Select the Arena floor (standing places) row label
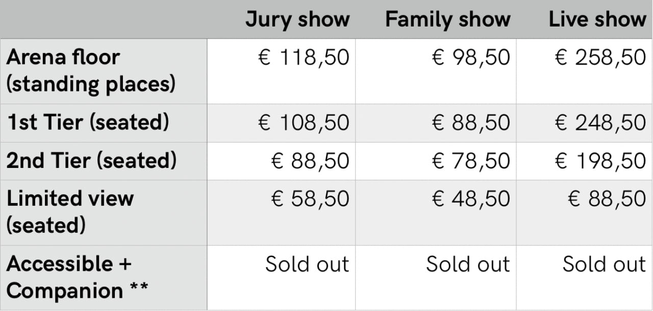The image size is (653, 311). pyautogui.click(x=91, y=70)
